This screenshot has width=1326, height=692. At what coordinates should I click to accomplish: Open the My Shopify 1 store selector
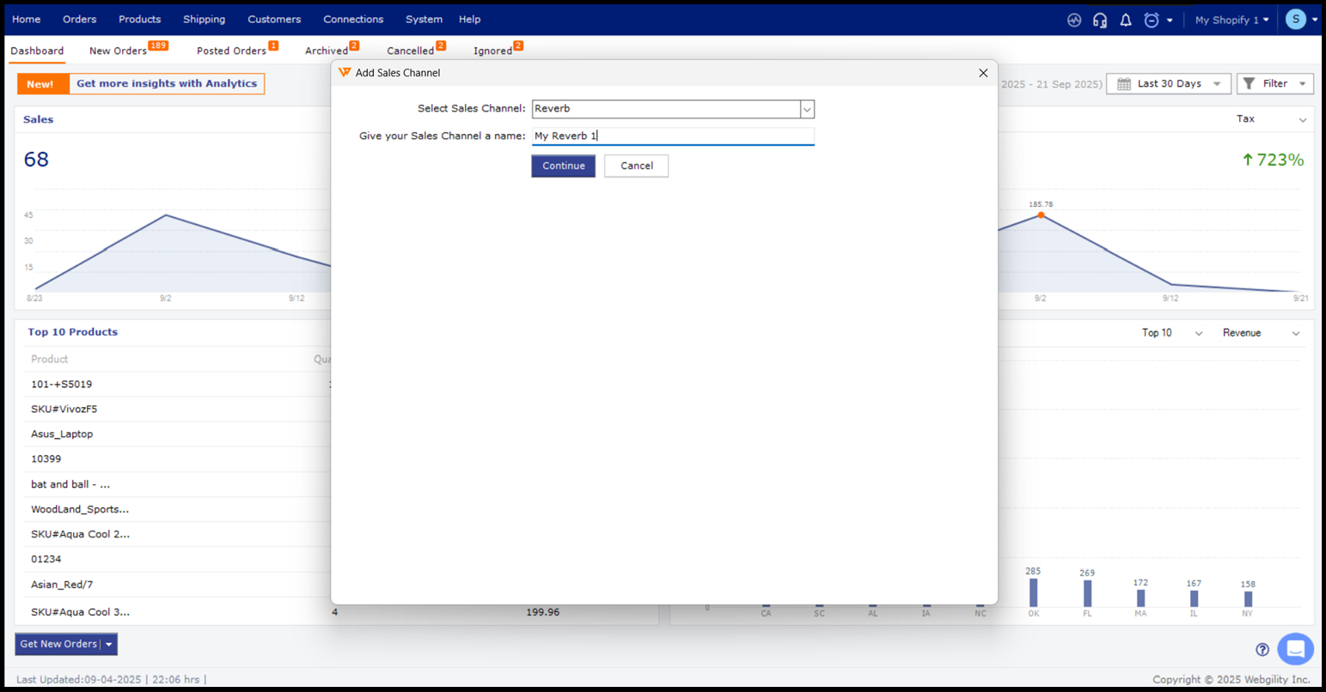point(1231,20)
